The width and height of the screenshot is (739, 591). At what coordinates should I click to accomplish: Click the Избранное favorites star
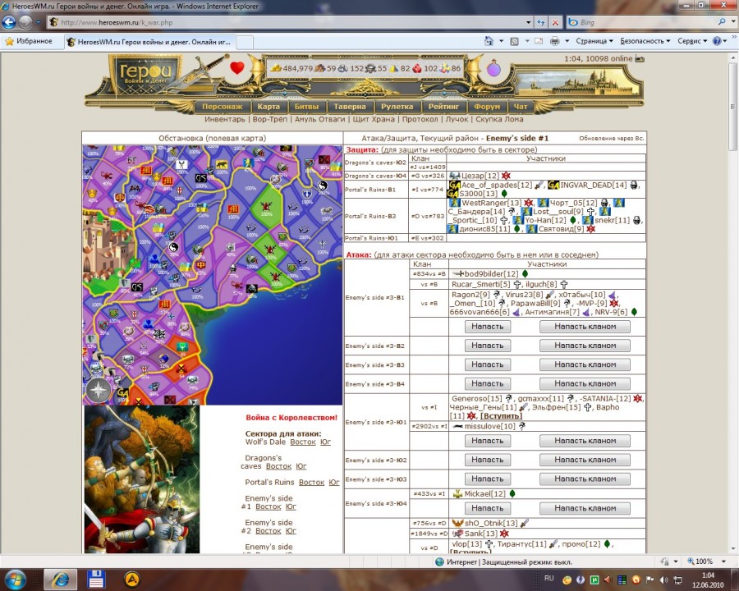[9, 42]
